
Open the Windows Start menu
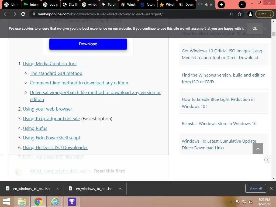pyautogui.click(x=6, y=202)
